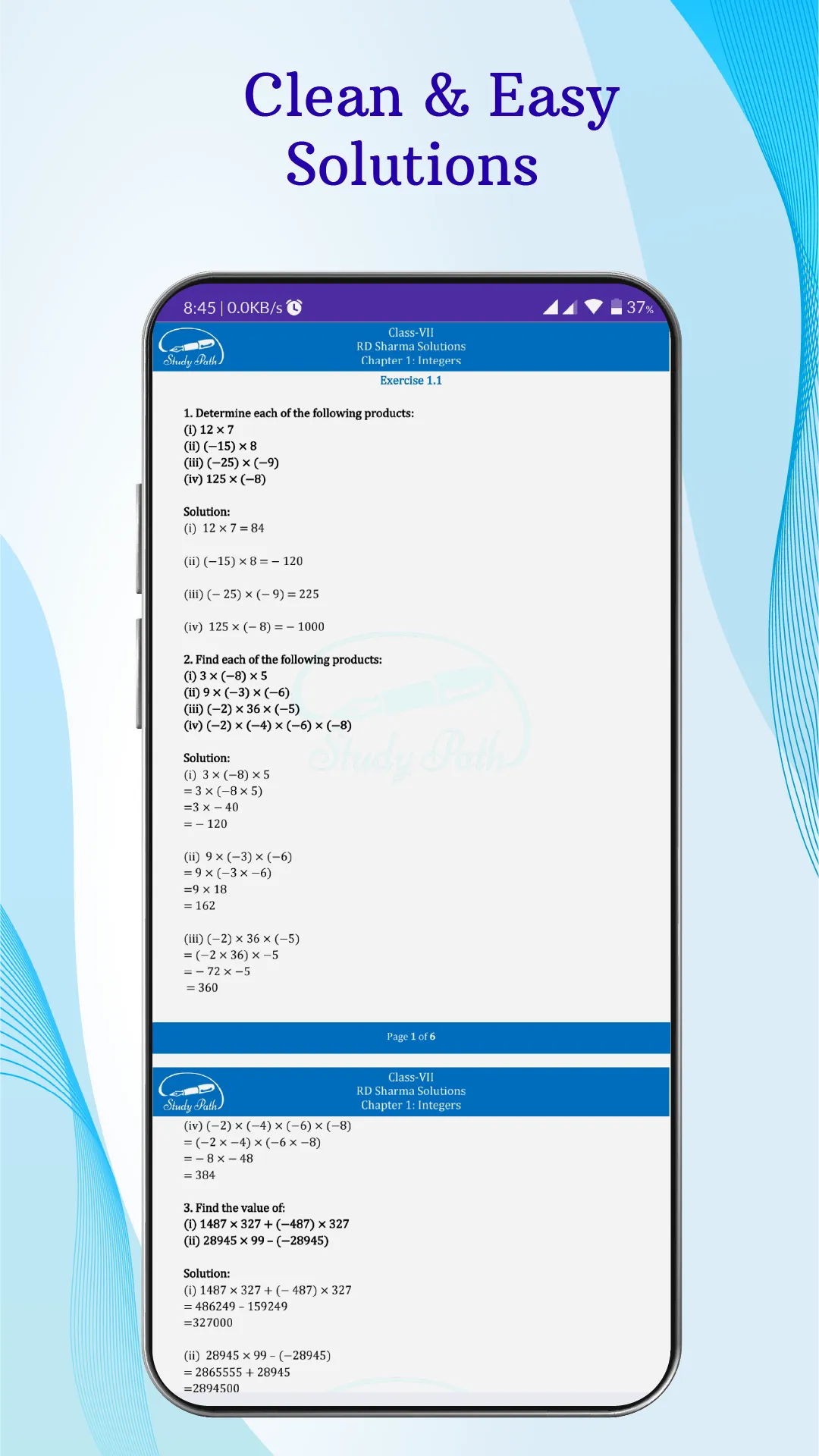Screen dimensions: 819x1456
Task: Tap the Wi-Fi status icon
Action: [594, 306]
